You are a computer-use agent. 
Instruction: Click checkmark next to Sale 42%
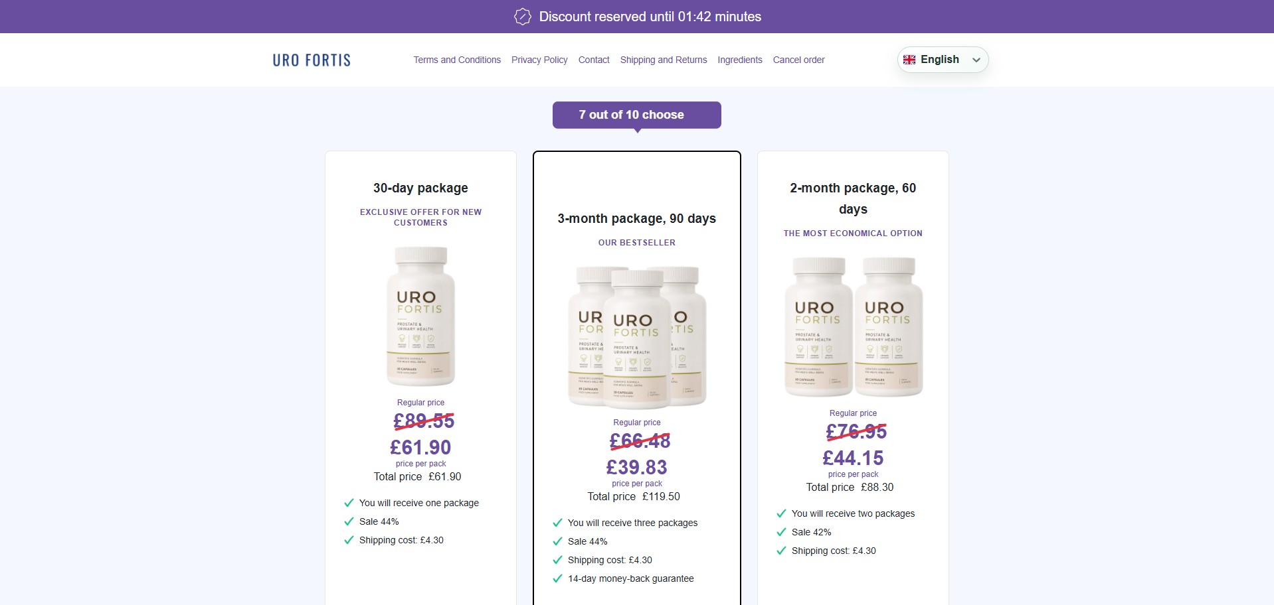pos(781,532)
